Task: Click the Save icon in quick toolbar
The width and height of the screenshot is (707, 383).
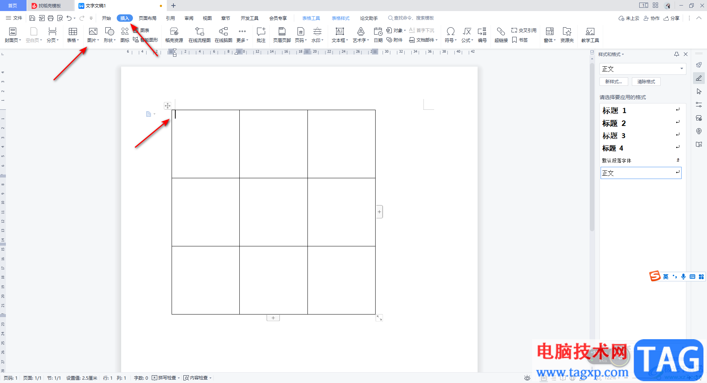Action: (x=32, y=18)
